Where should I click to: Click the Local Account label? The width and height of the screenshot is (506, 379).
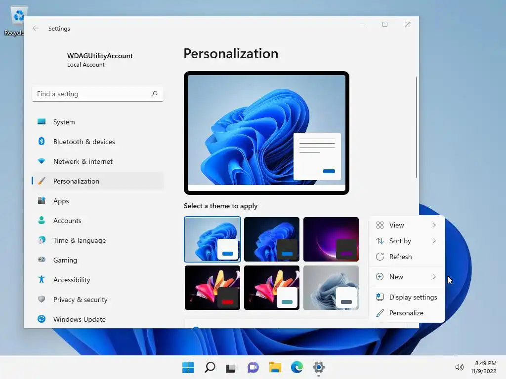86,65
